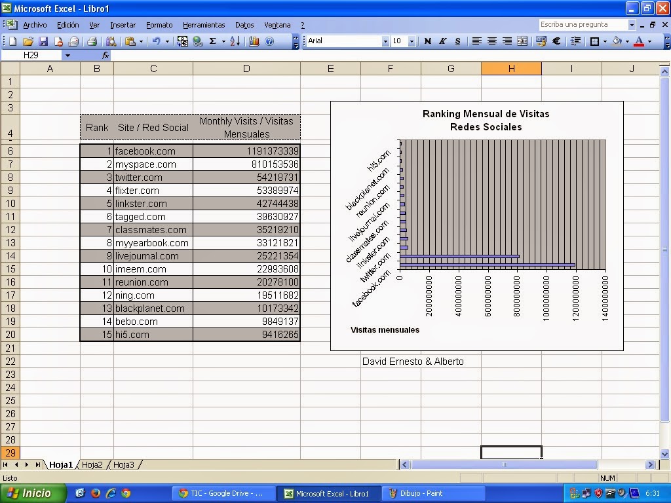
Task: Go to the last sheet tab arrow
Action: (x=37, y=464)
